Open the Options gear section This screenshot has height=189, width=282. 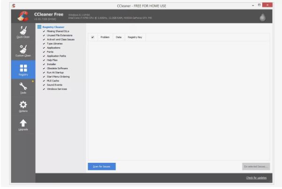click(23, 107)
